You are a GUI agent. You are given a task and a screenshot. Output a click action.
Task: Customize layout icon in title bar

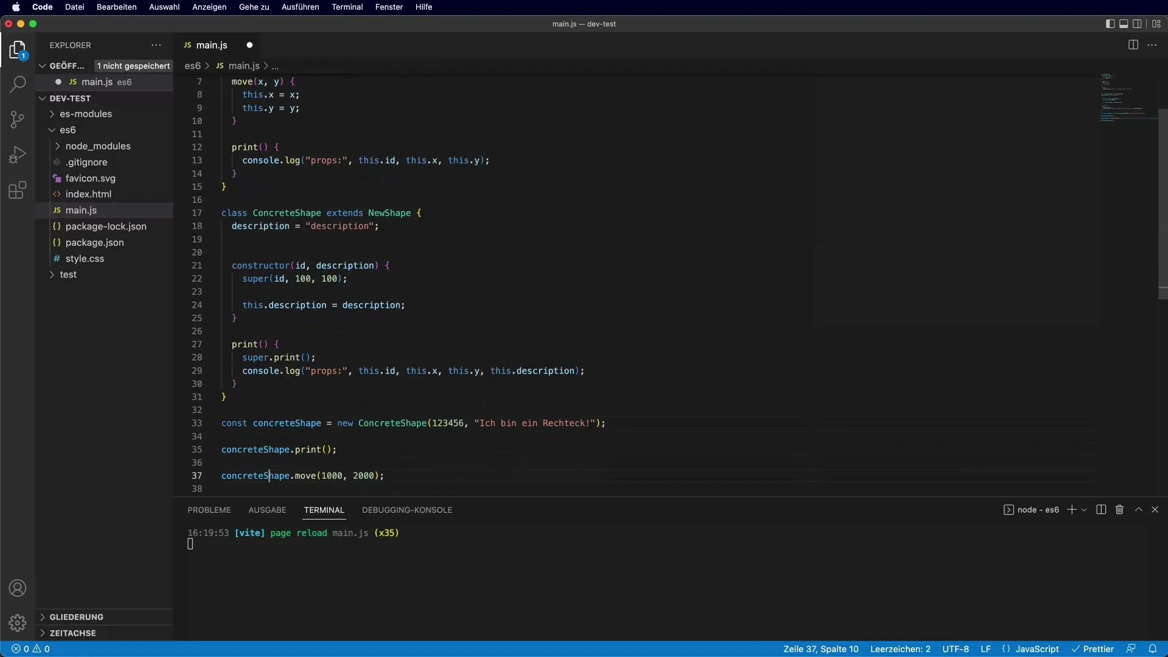(1156, 24)
